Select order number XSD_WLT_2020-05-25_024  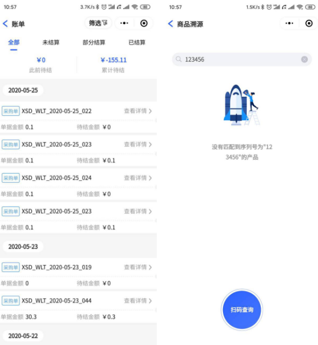[57, 178]
